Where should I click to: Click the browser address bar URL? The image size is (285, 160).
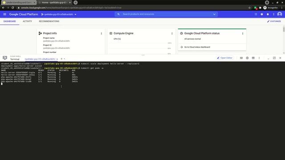click(71, 8)
